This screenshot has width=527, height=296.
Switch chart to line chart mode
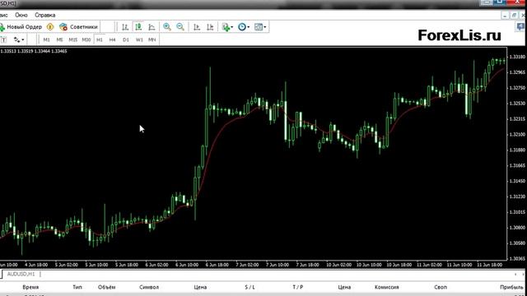tap(152, 27)
